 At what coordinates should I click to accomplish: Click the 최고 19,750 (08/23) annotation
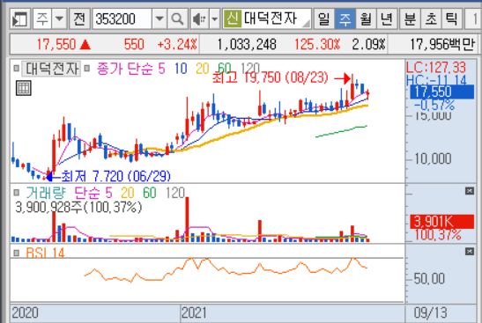[x=271, y=77]
